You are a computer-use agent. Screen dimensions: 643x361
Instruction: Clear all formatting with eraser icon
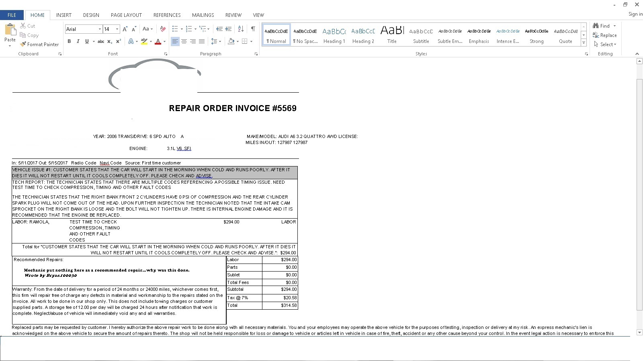[x=163, y=29]
